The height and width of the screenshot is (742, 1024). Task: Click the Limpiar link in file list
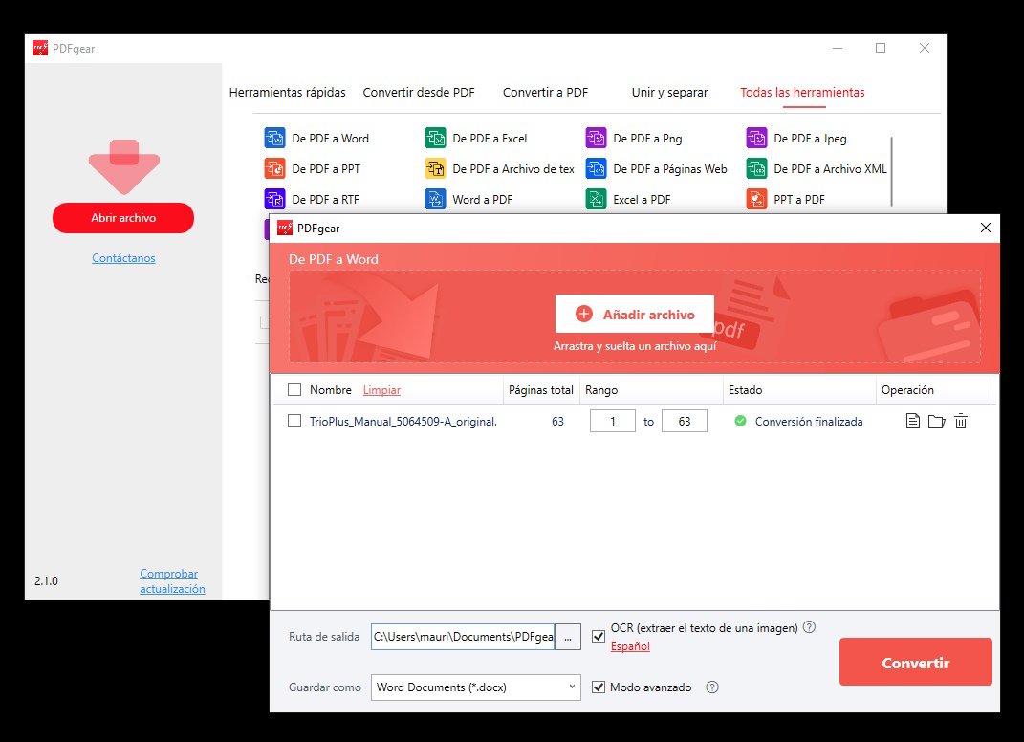[381, 390]
